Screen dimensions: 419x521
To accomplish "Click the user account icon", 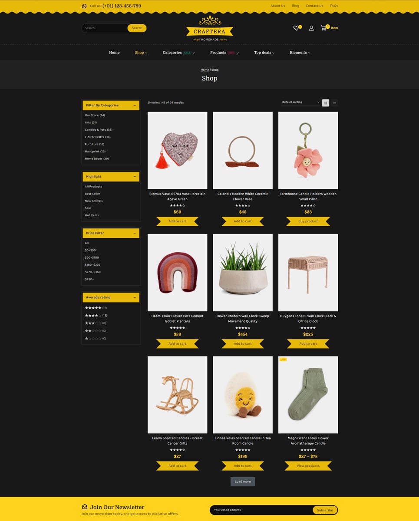I will pyautogui.click(x=311, y=28).
